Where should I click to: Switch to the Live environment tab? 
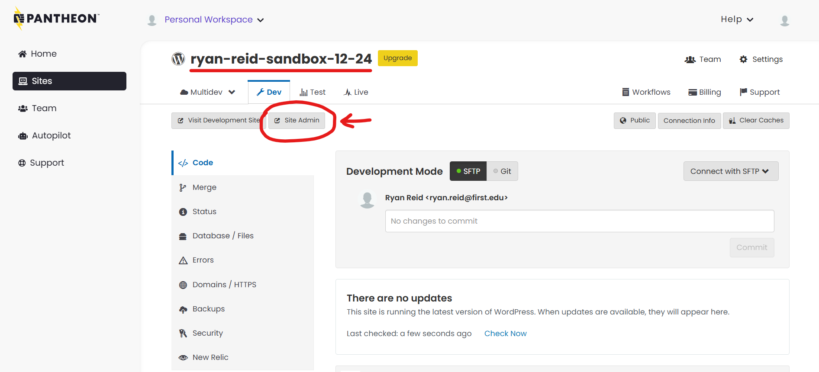(x=356, y=92)
